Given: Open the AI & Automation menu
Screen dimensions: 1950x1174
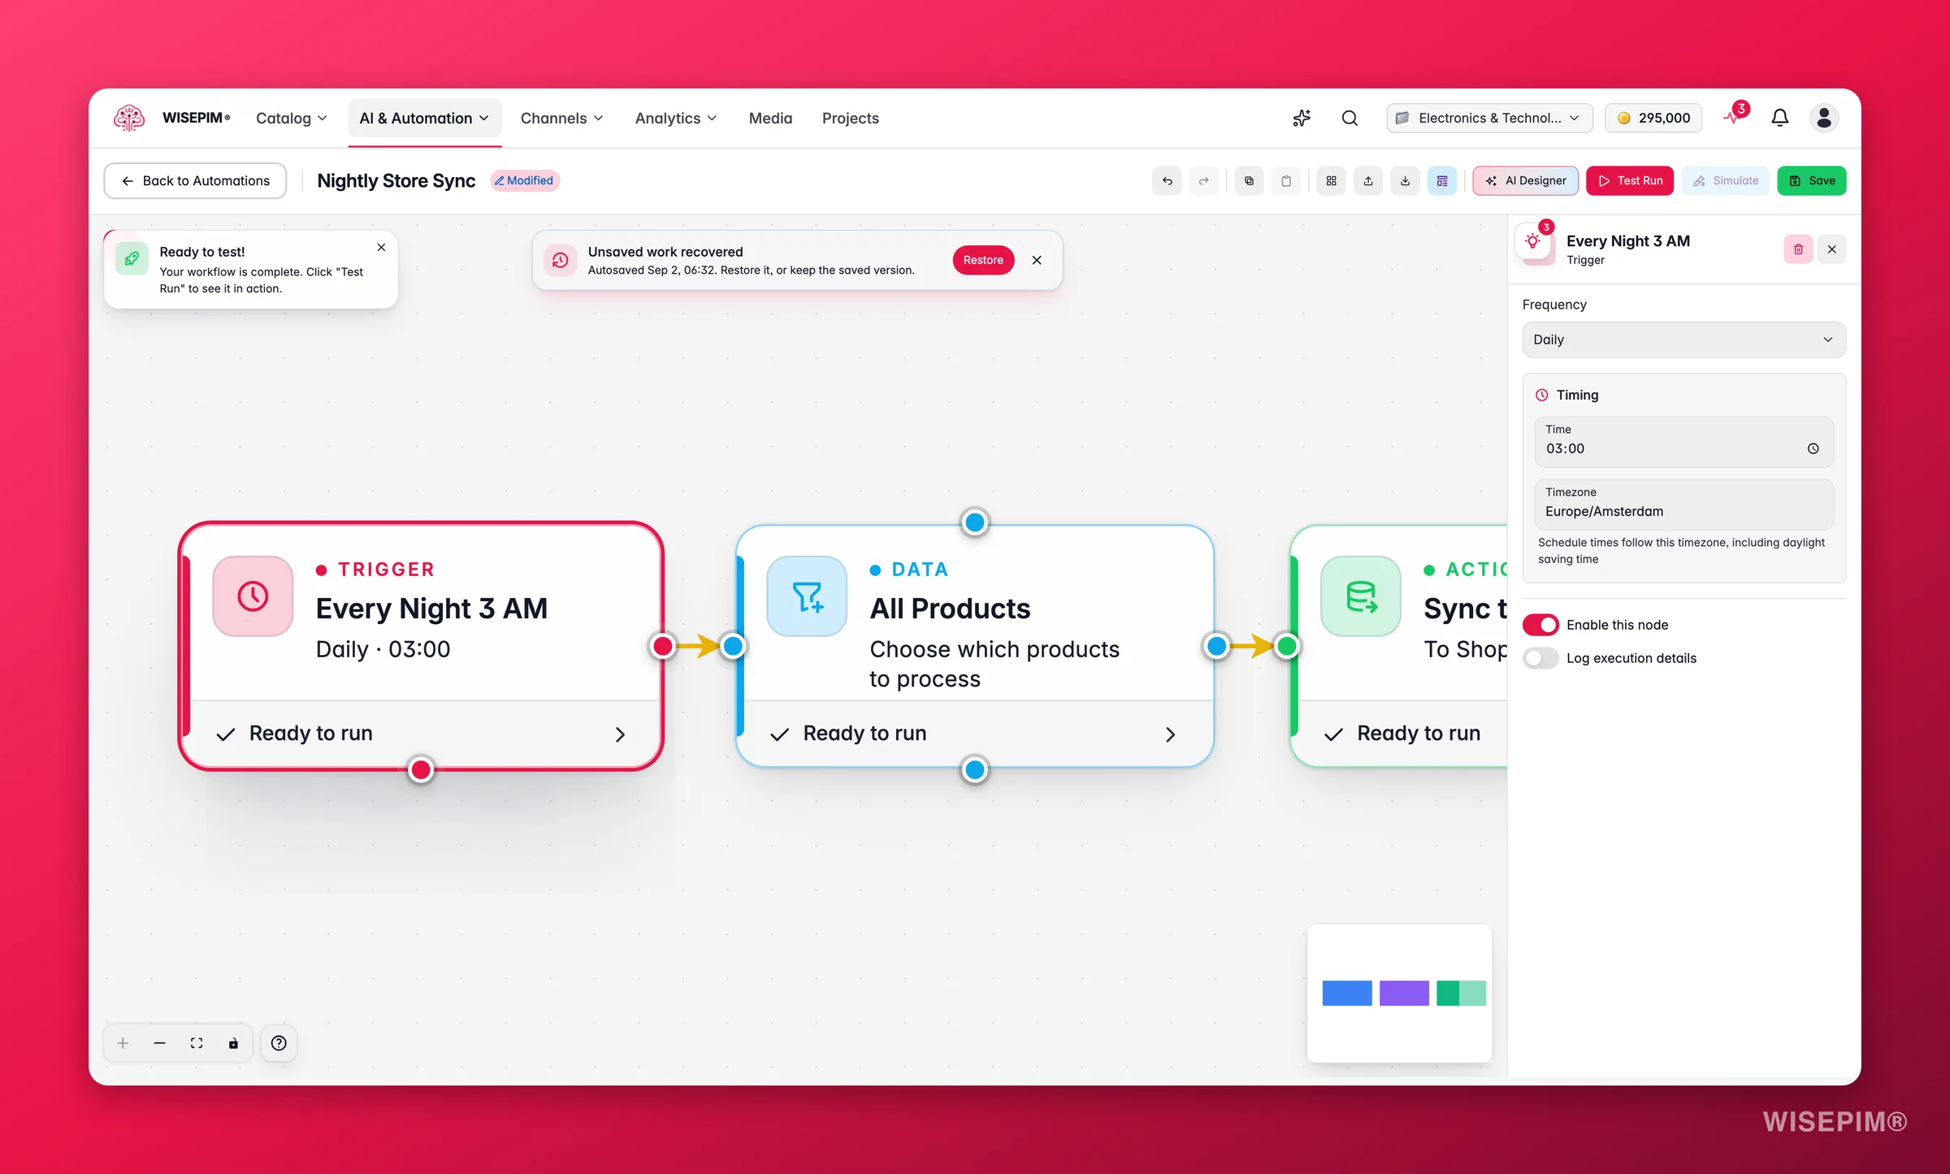Looking at the screenshot, I should click(424, 118).
